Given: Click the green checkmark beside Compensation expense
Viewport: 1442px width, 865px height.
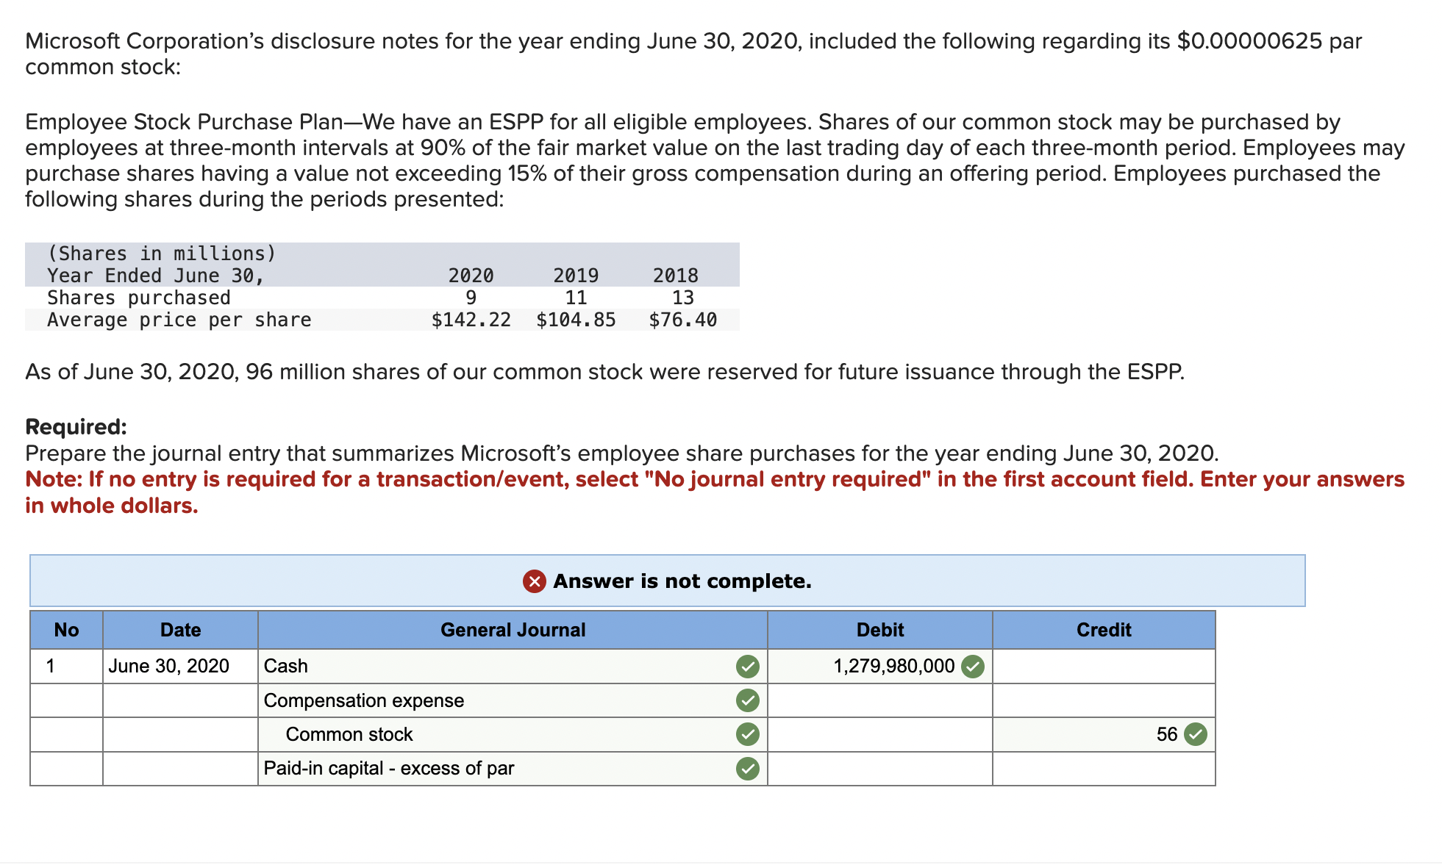Looking at the screenshot, I should pos(747,700).
